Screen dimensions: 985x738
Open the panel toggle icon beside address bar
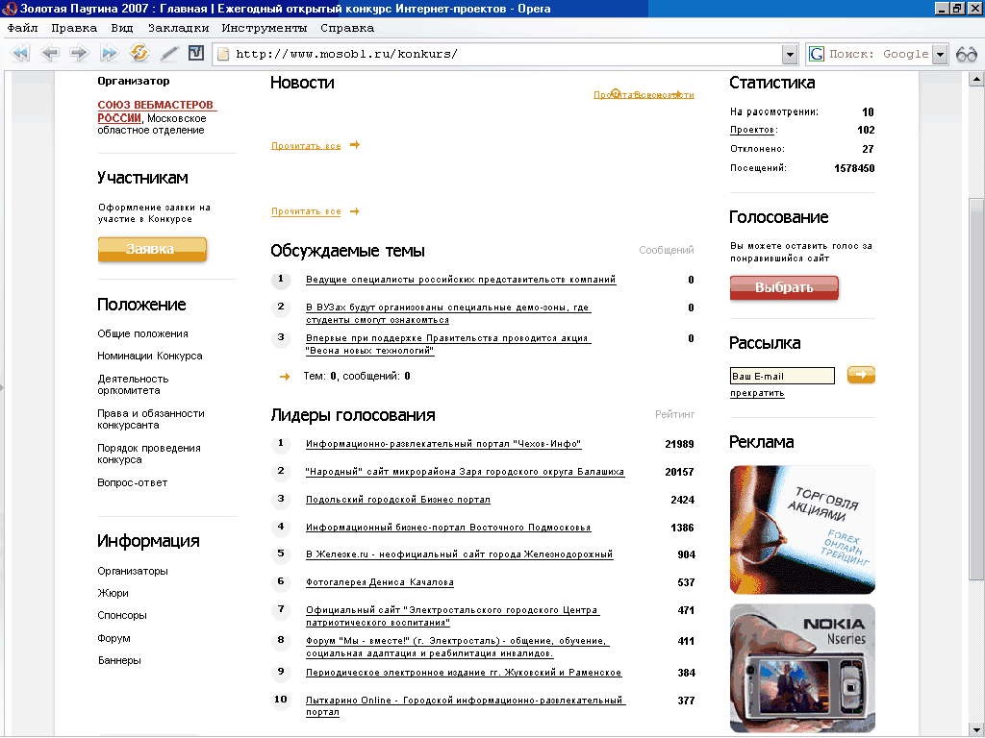pos(196,54)
